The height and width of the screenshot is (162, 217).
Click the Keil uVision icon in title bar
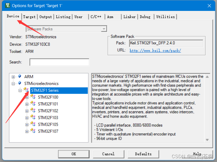tap(7, 5)
